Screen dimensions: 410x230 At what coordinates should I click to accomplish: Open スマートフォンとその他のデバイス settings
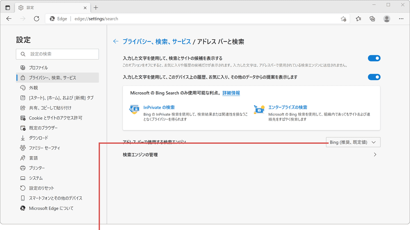(x=57, y=198)
